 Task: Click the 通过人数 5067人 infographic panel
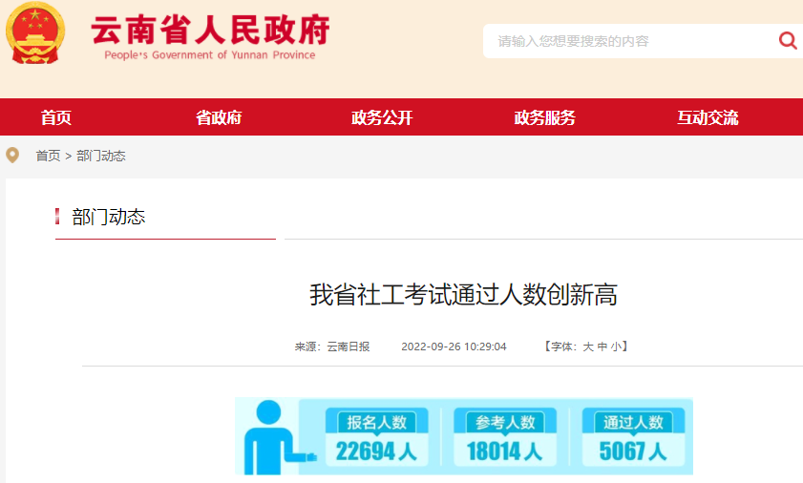pyautogui.click(x=633, y=439)
